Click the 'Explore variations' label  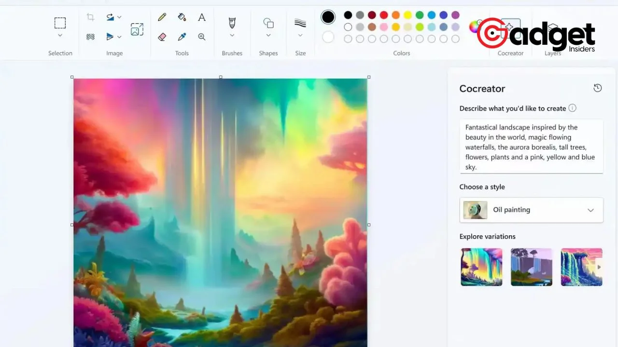[x=487, y=237]
